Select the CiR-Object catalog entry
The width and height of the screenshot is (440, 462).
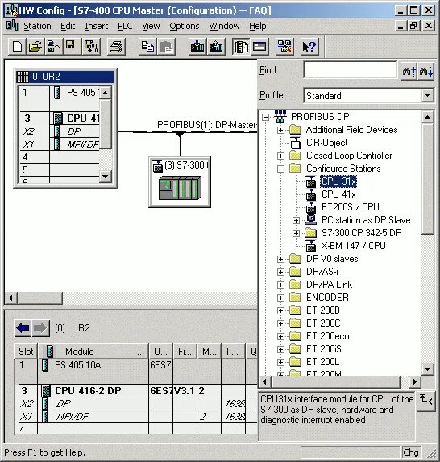point(327,143)
